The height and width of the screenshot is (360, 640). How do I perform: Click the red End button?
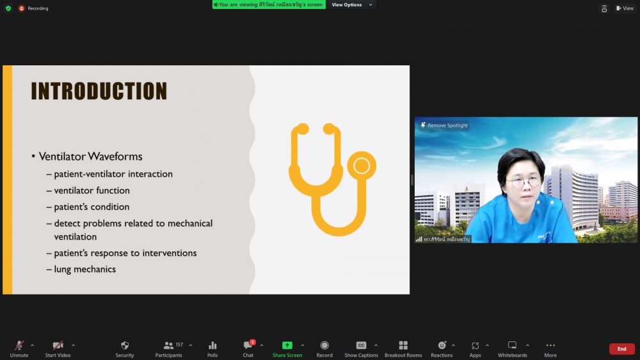621,349
